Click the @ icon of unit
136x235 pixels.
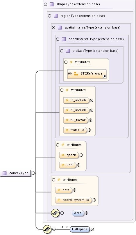(x=63, y=165)
